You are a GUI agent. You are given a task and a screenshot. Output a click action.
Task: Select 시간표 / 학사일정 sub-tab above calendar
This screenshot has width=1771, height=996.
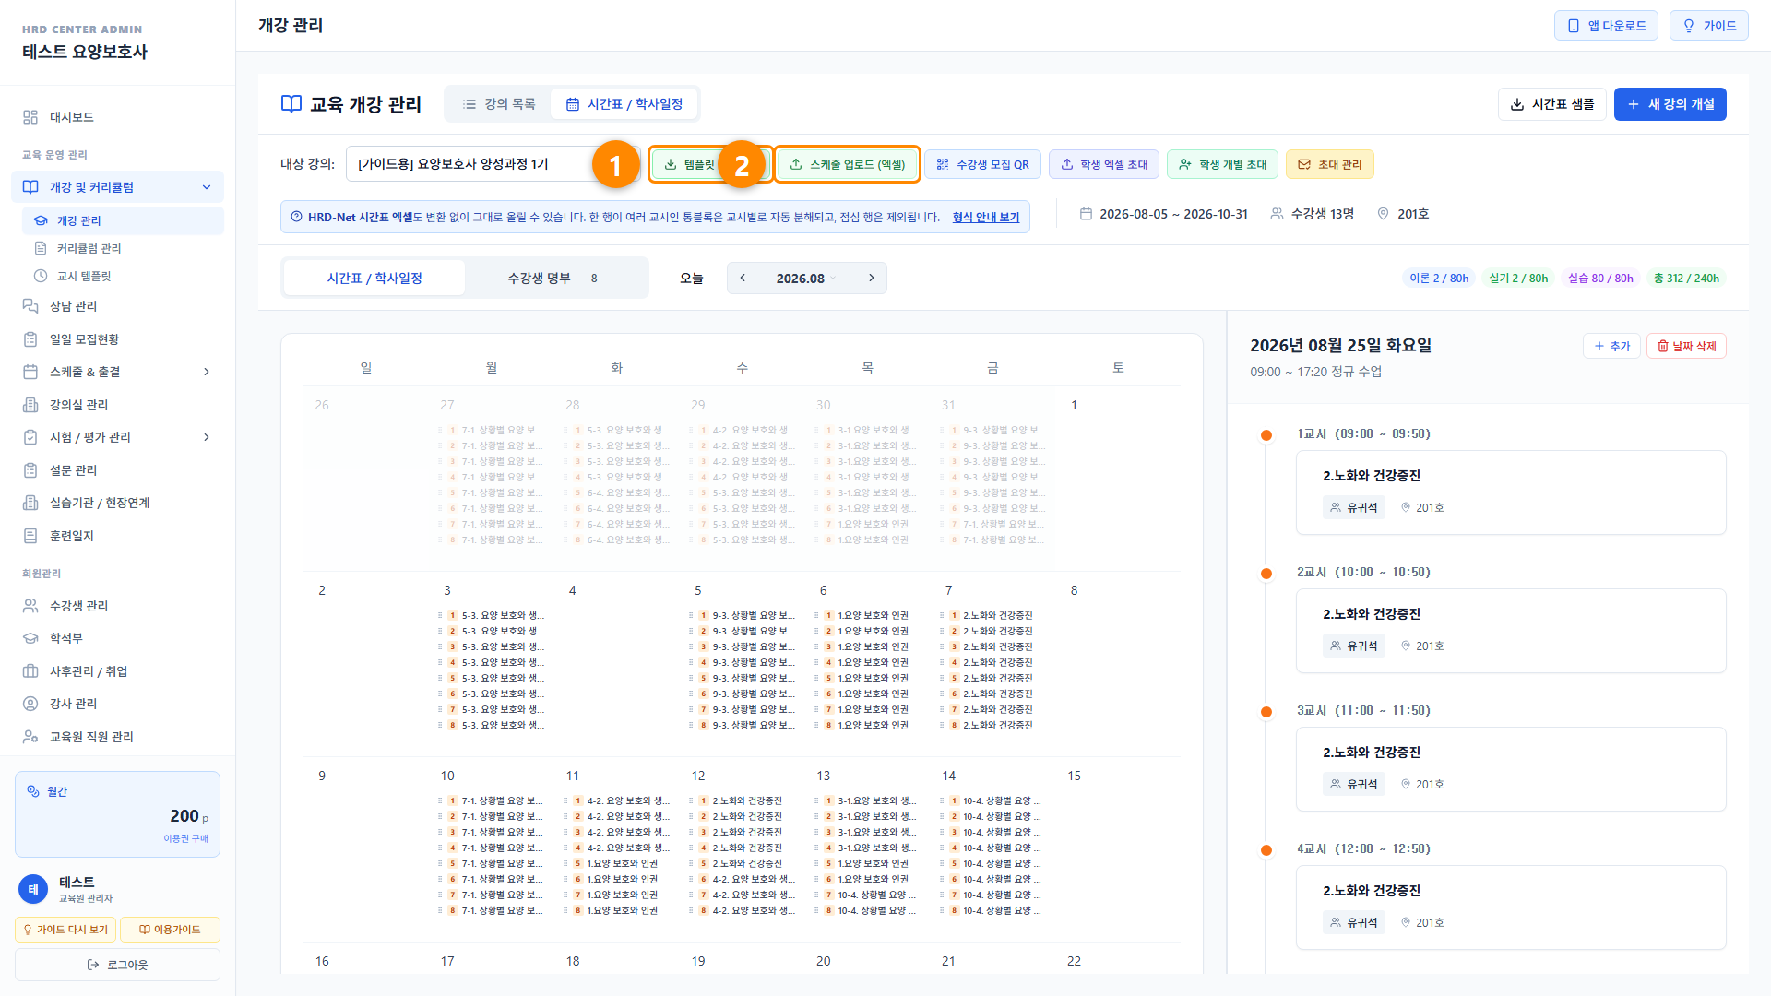(x=374, y=278)
